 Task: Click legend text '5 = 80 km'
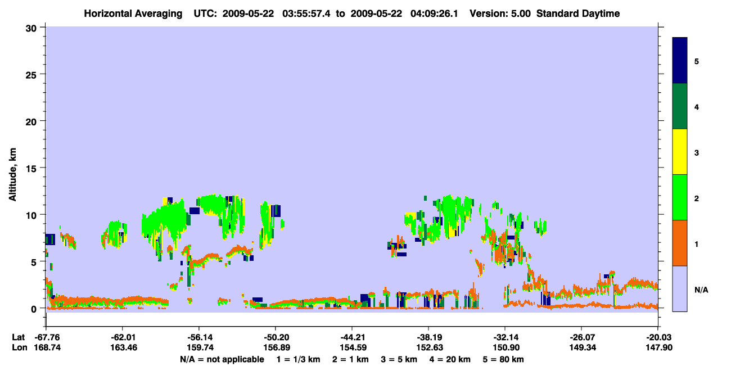[x=504, y=359]
